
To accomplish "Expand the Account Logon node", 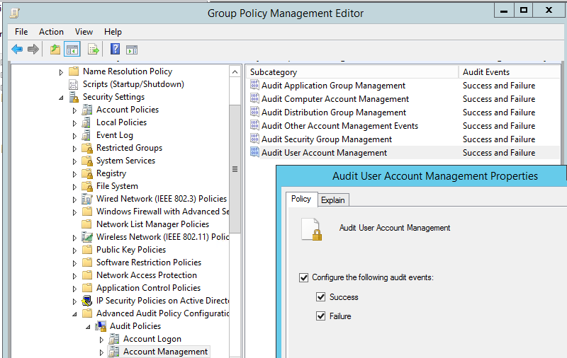I will [101, 340].
